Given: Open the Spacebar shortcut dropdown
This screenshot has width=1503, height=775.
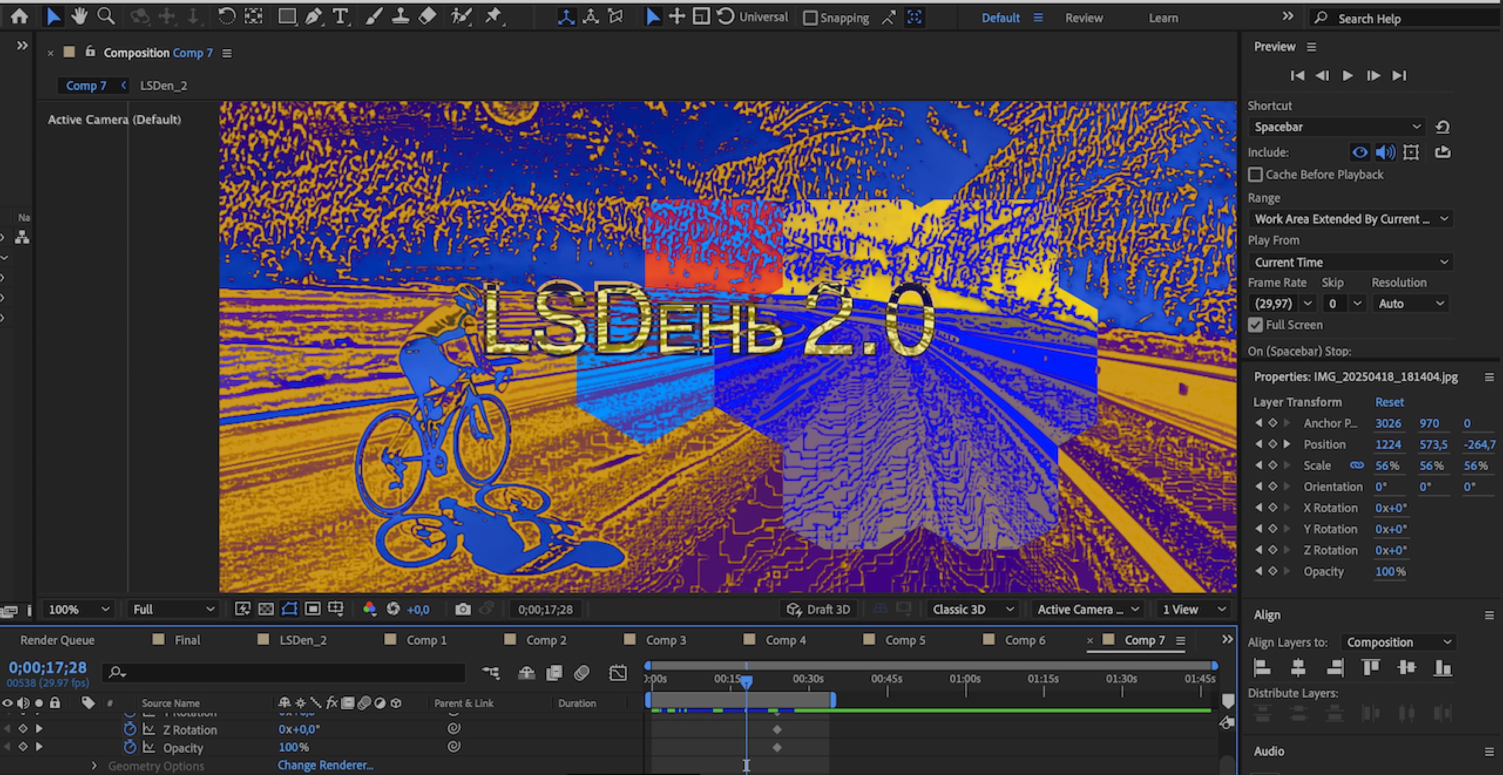Looking at the screenshot, I should pyautogui.click(x=1336, y=127).
